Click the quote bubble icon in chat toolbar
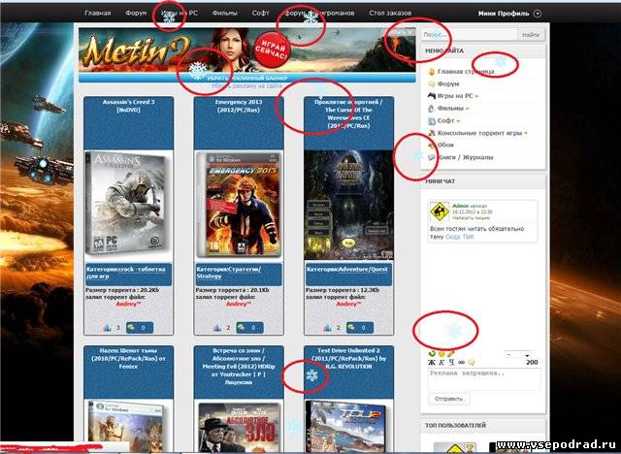 (472, 362)
